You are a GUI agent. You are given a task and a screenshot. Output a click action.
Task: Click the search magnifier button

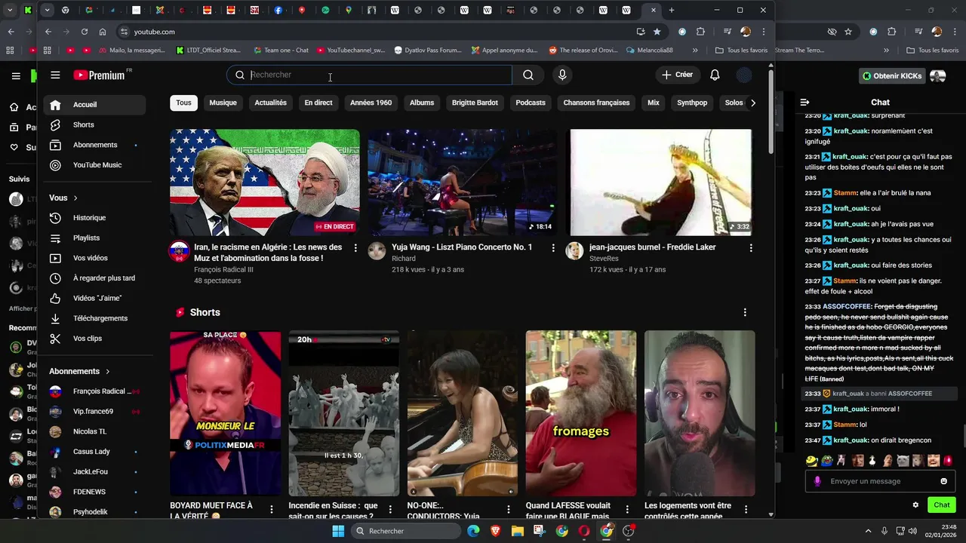(528, 75)
